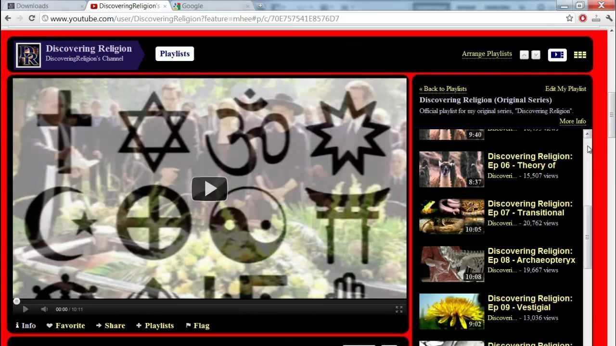Click the Arrange Playlists link
Image resolution: width=616 pixels, height=346 pixels.
[x=487, y=54]
